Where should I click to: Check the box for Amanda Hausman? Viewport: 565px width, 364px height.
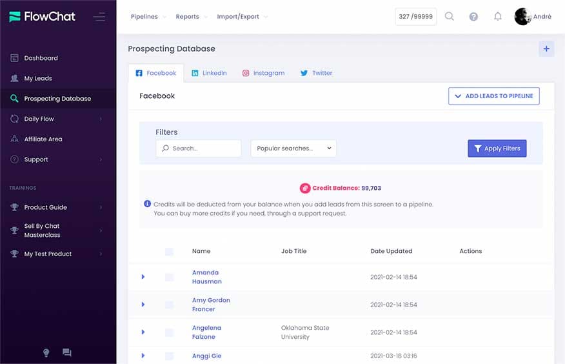point(169,277)
